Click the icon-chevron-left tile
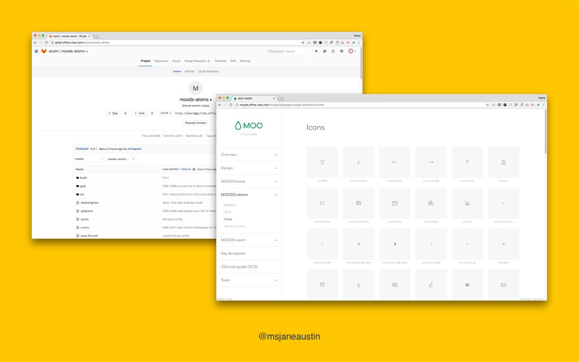This screenshot has width=579, height=362. click(322, 244)
